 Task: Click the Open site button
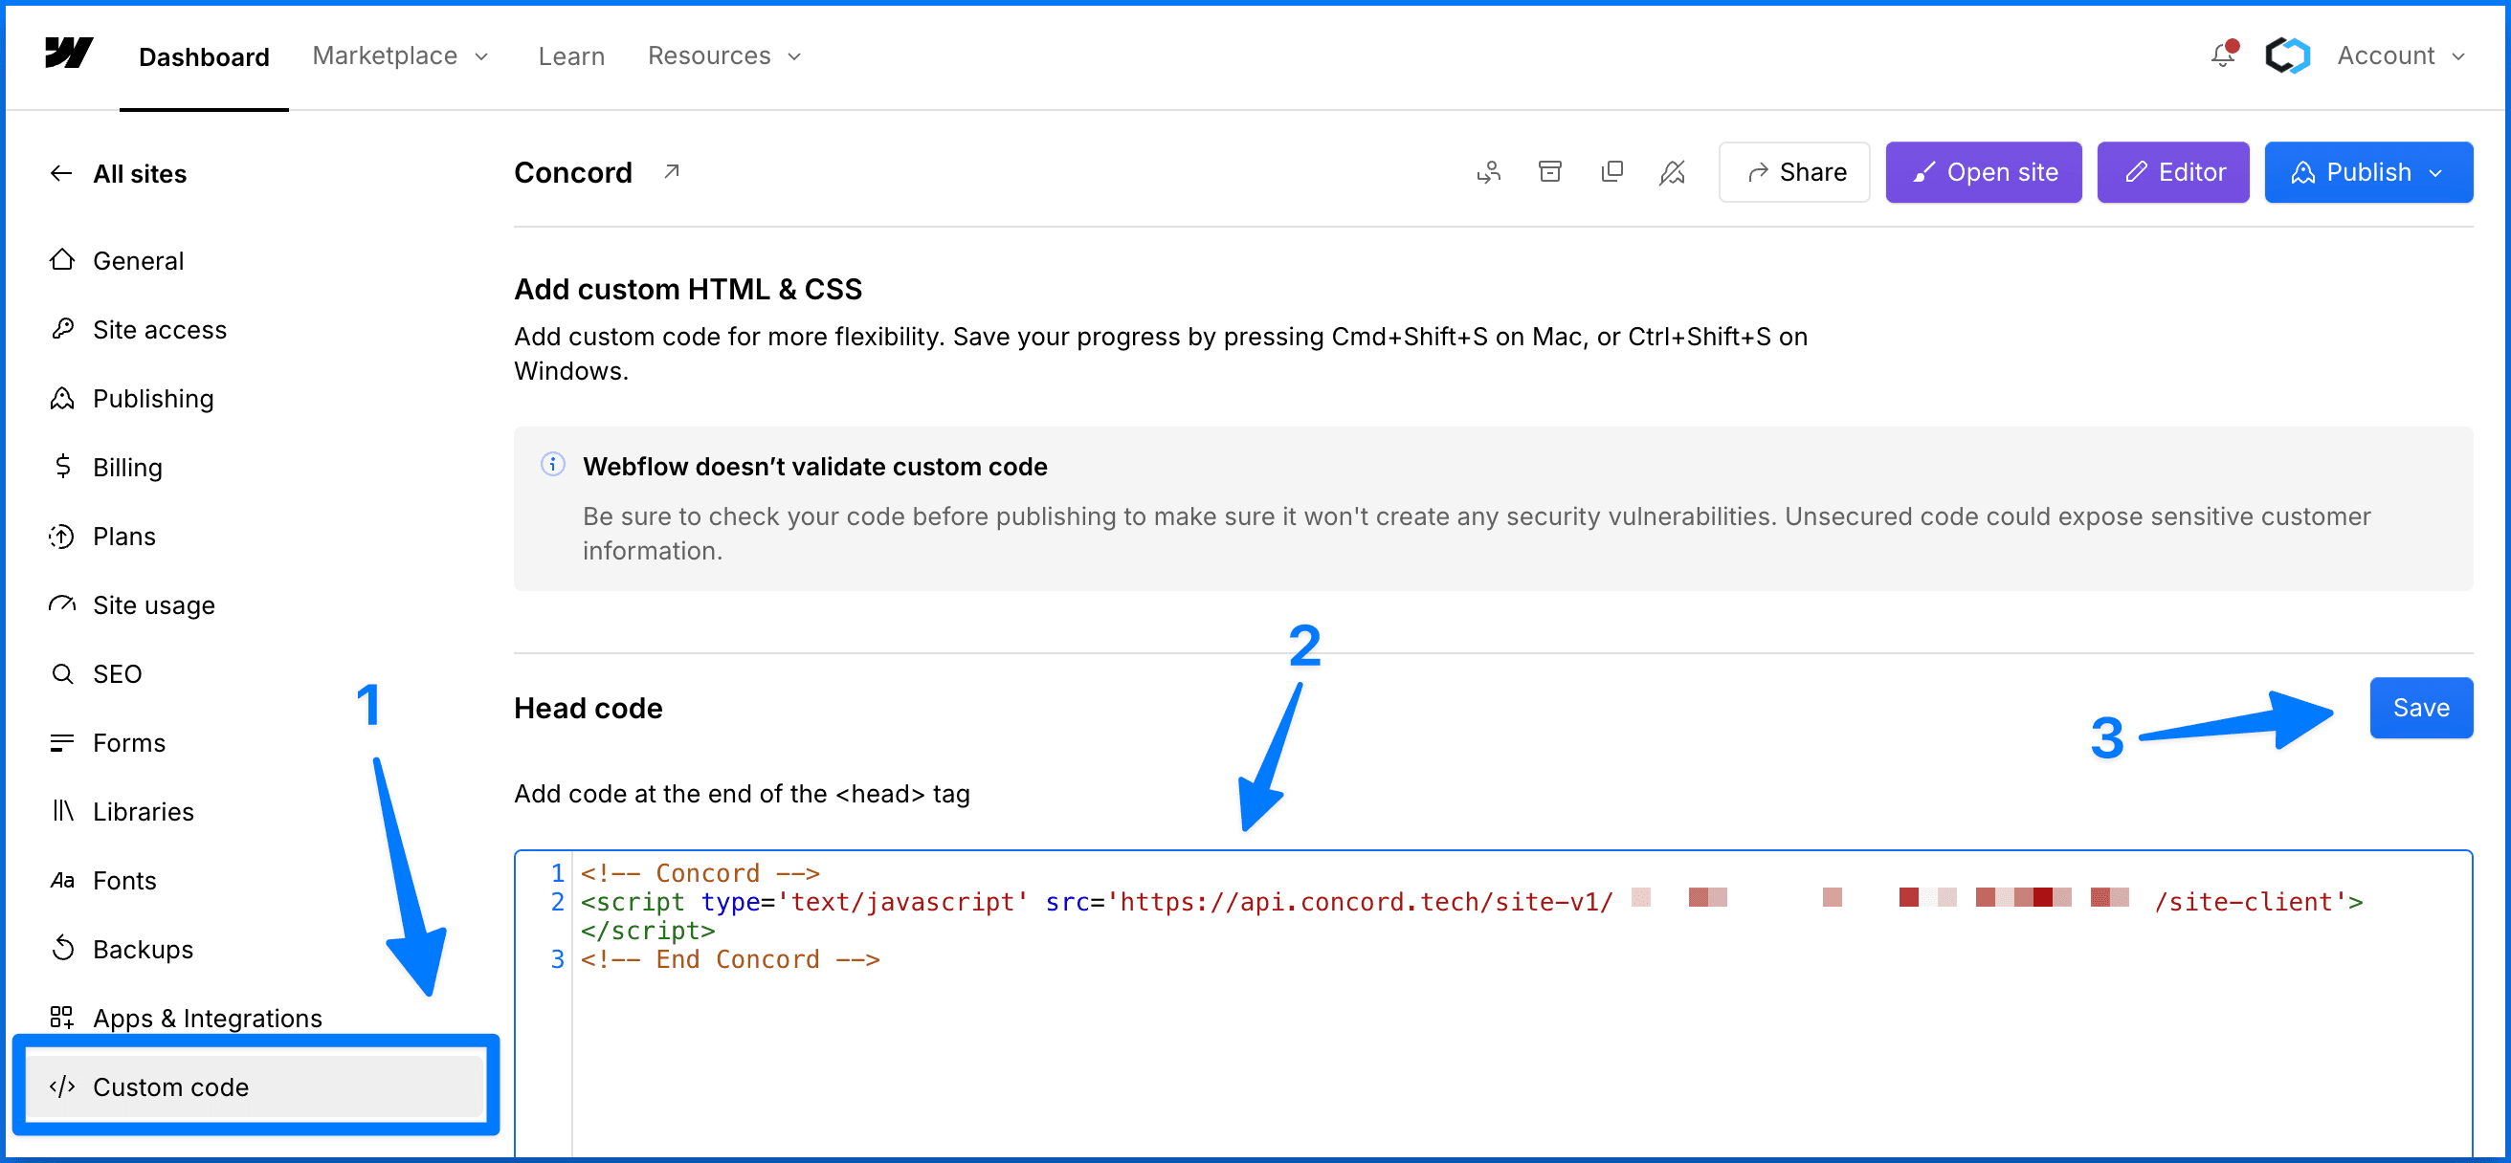(x=1983, y=172)
